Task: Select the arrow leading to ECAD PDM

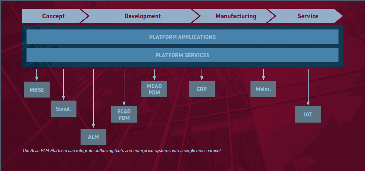Action: point(124,87)
